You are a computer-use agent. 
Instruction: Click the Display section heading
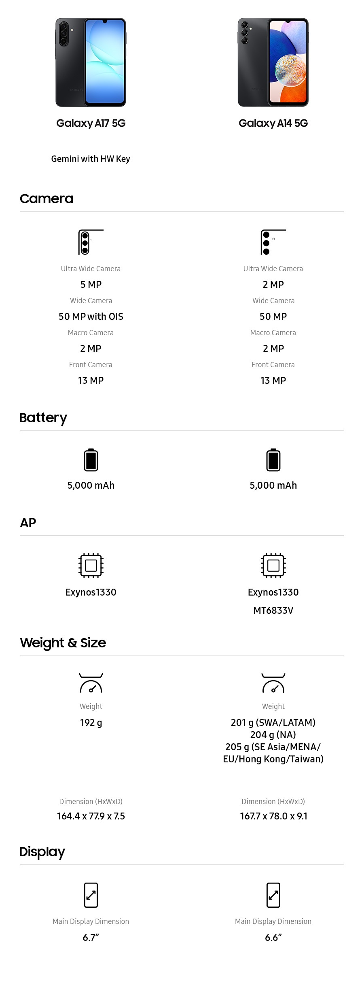[42, 852]
